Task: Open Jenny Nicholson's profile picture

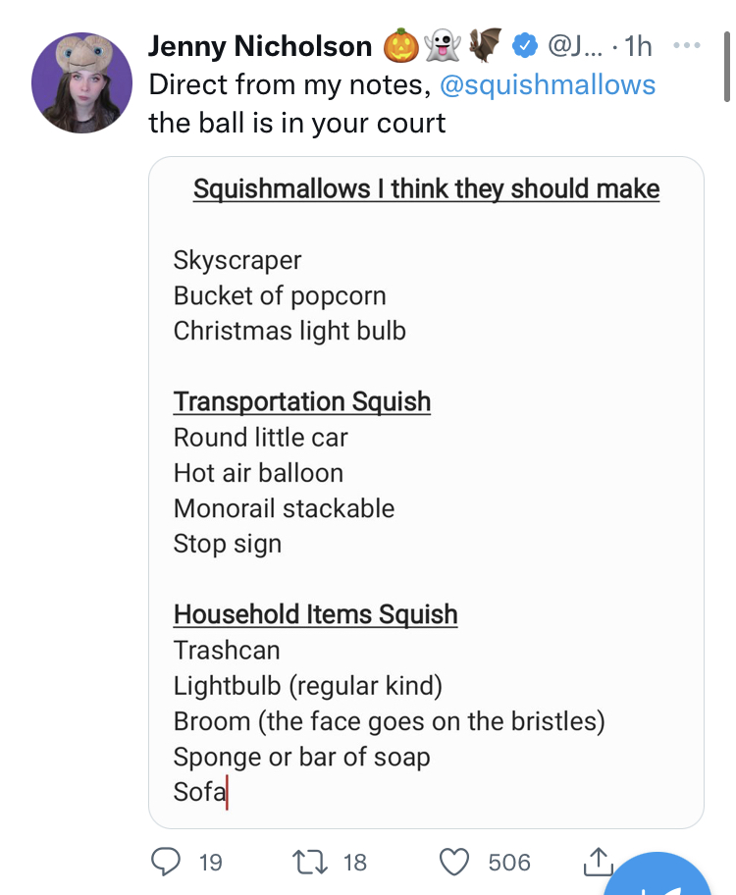Action: 81,82
